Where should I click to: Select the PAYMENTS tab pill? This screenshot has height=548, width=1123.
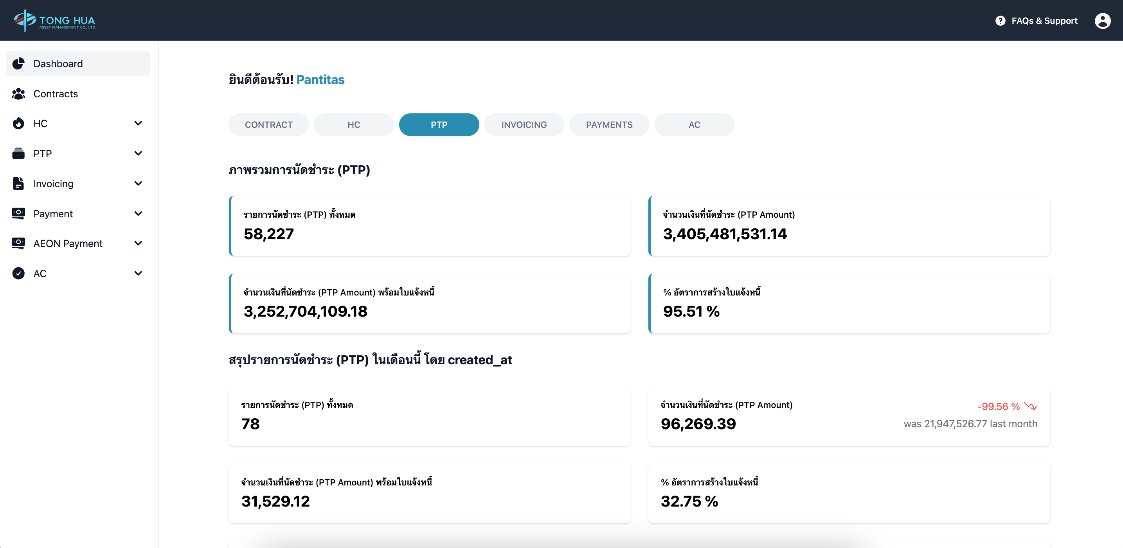609,125
